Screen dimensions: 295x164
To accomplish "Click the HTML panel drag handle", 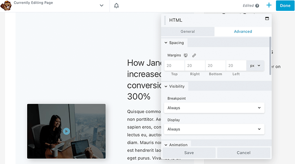I will (165, 20).
